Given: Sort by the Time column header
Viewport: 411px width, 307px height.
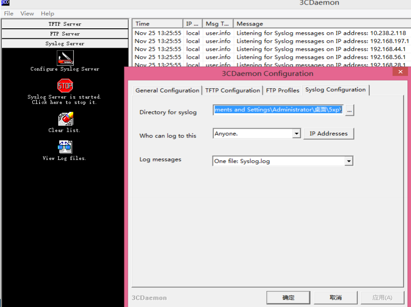Looking at the screenshot, I should (x=157, y=23).
